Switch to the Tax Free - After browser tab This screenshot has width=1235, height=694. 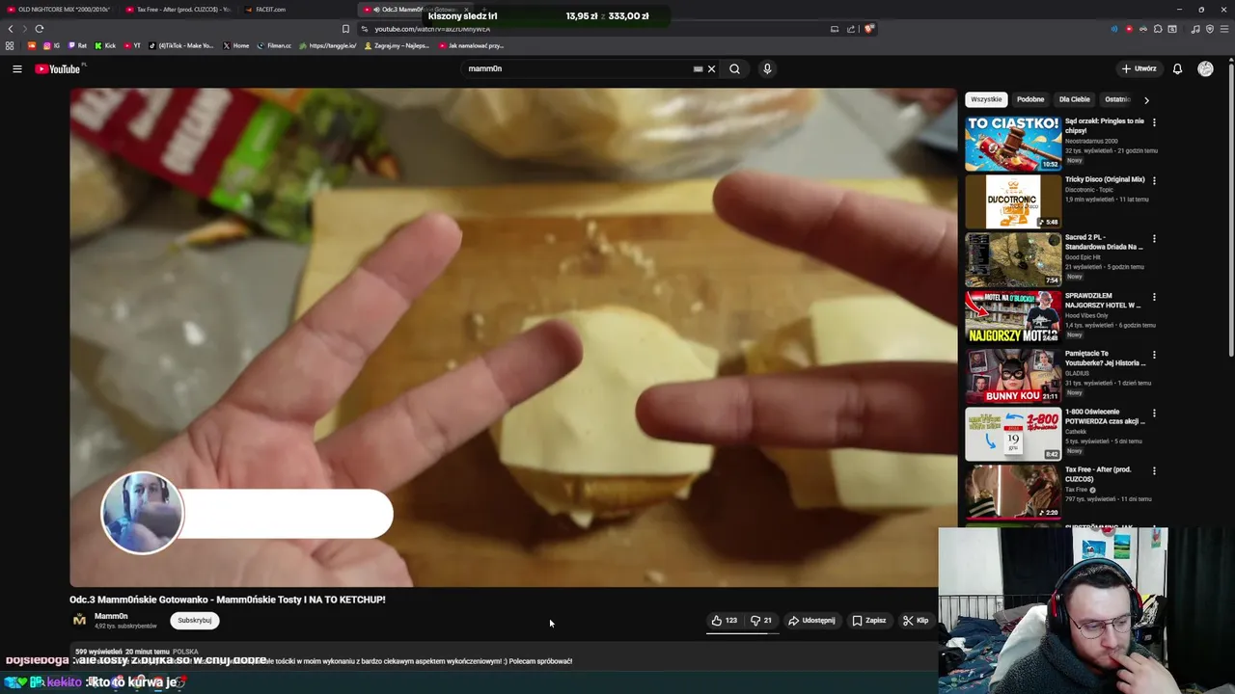tap(178, 10)
